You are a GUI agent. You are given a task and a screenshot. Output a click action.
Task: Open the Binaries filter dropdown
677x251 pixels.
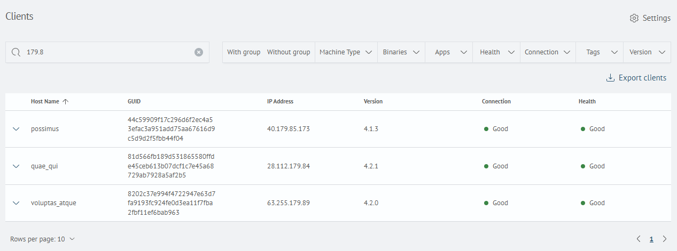point(401,52)
